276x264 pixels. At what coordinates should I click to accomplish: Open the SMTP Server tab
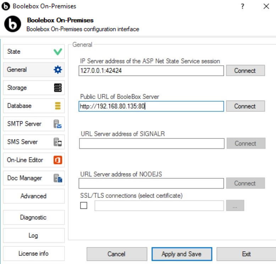[34, 124]
